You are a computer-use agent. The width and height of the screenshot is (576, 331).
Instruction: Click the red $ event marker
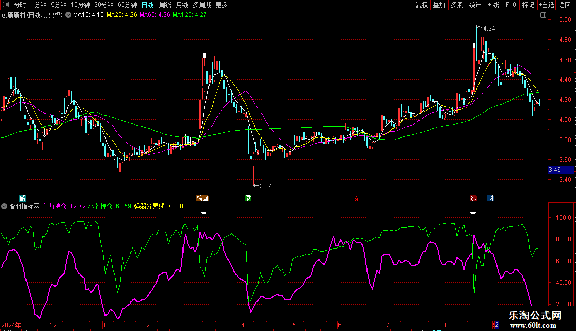pos(357,198)
